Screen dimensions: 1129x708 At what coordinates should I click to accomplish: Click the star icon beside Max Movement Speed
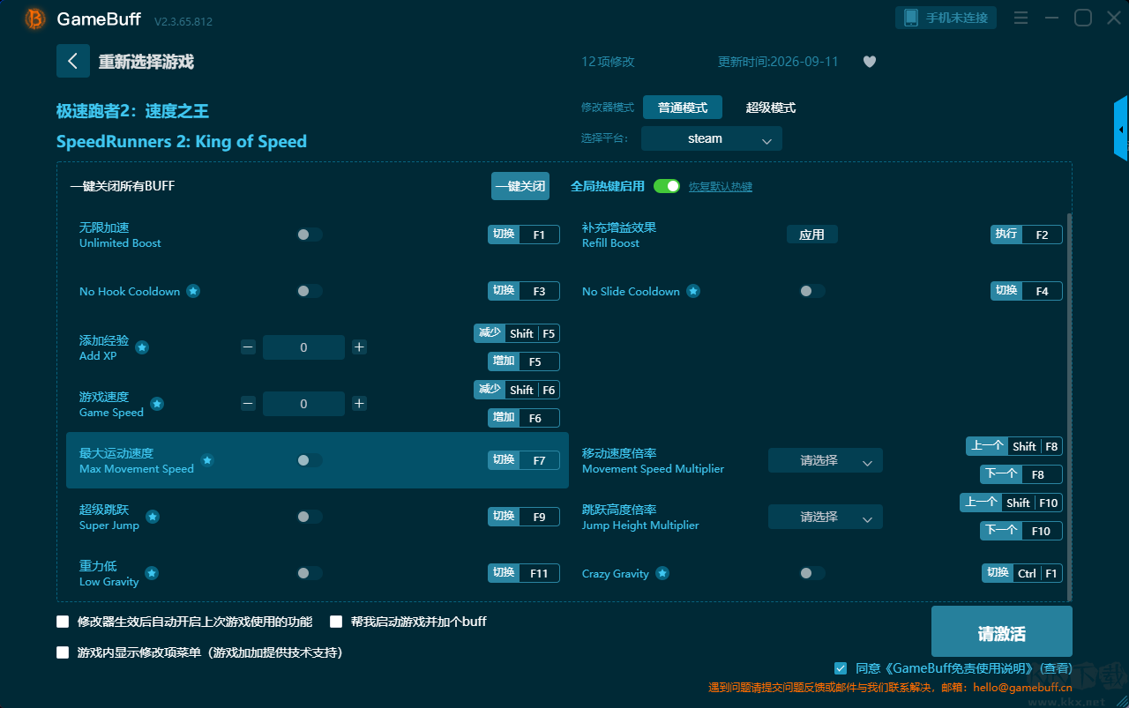click(x=207, y=460)
